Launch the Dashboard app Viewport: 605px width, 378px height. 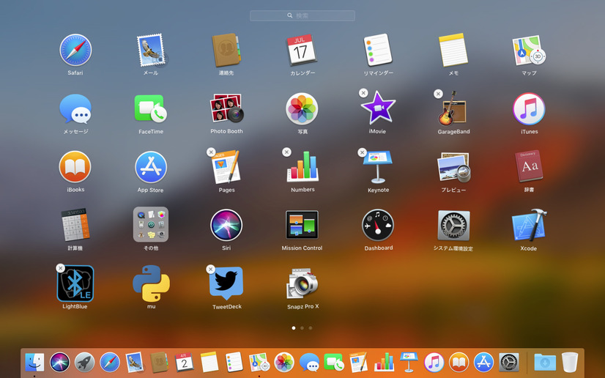(378, 225)
